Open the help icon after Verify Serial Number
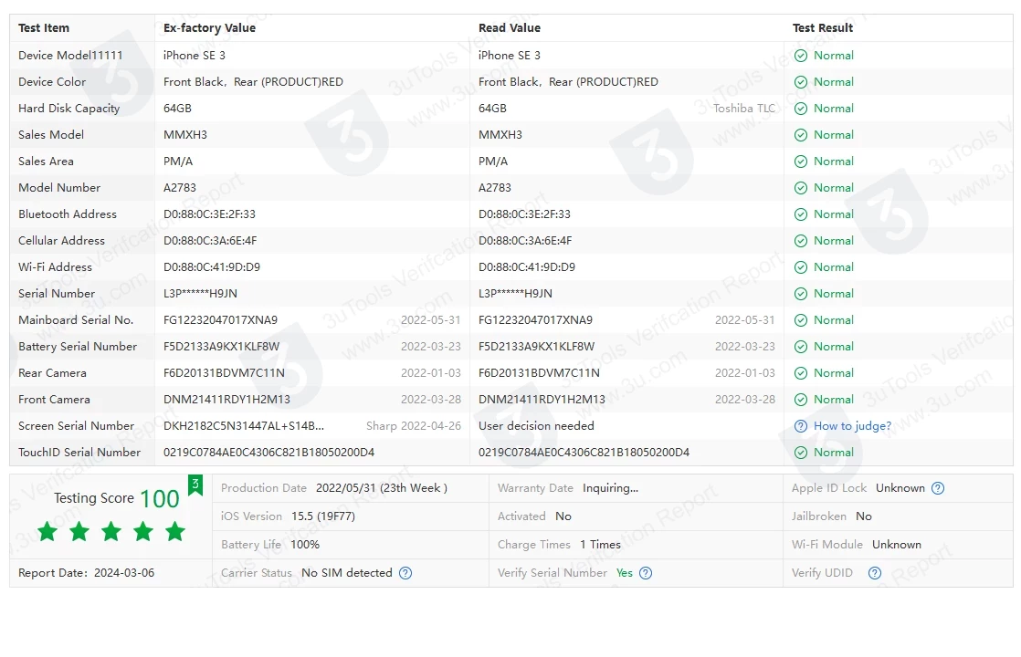The height and width of the screenshot is (657, 1021). [646, 573]
